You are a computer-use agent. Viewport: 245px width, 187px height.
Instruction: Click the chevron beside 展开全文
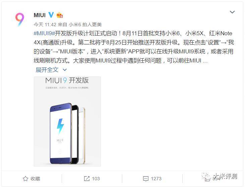(65, 70)
